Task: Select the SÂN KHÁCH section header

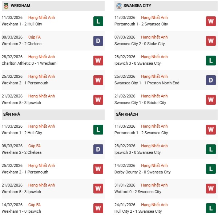Action: pyautogui.click(x=127, y=114)
